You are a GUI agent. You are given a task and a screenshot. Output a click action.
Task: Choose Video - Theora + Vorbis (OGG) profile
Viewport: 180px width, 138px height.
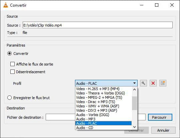tap(103, 93)
